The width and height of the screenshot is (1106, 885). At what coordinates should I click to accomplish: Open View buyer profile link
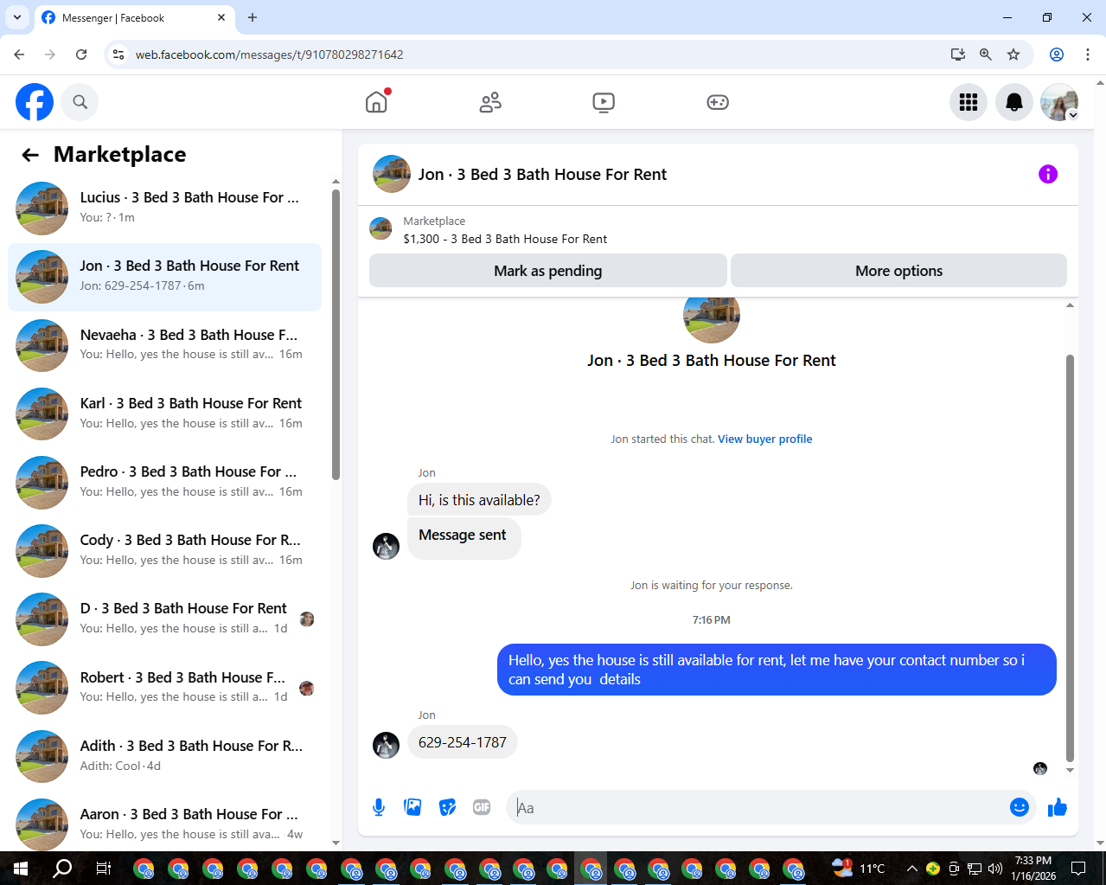coord(764,439)
